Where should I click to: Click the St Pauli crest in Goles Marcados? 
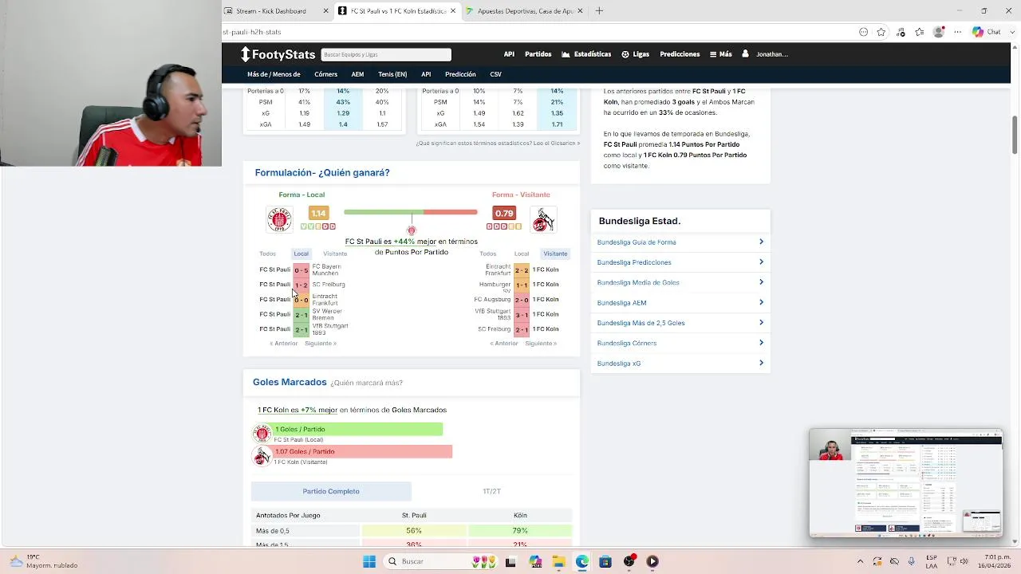(x=262, y=433)
